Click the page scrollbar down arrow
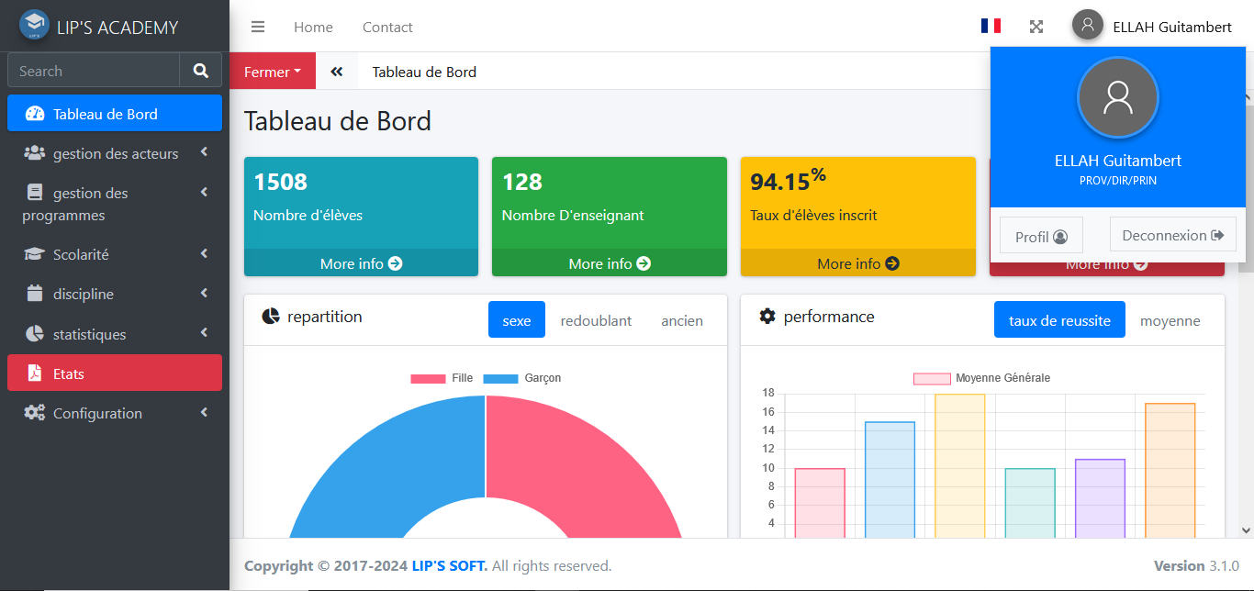This screenshot has width=1254, height=591. [x=1246, y=530]
